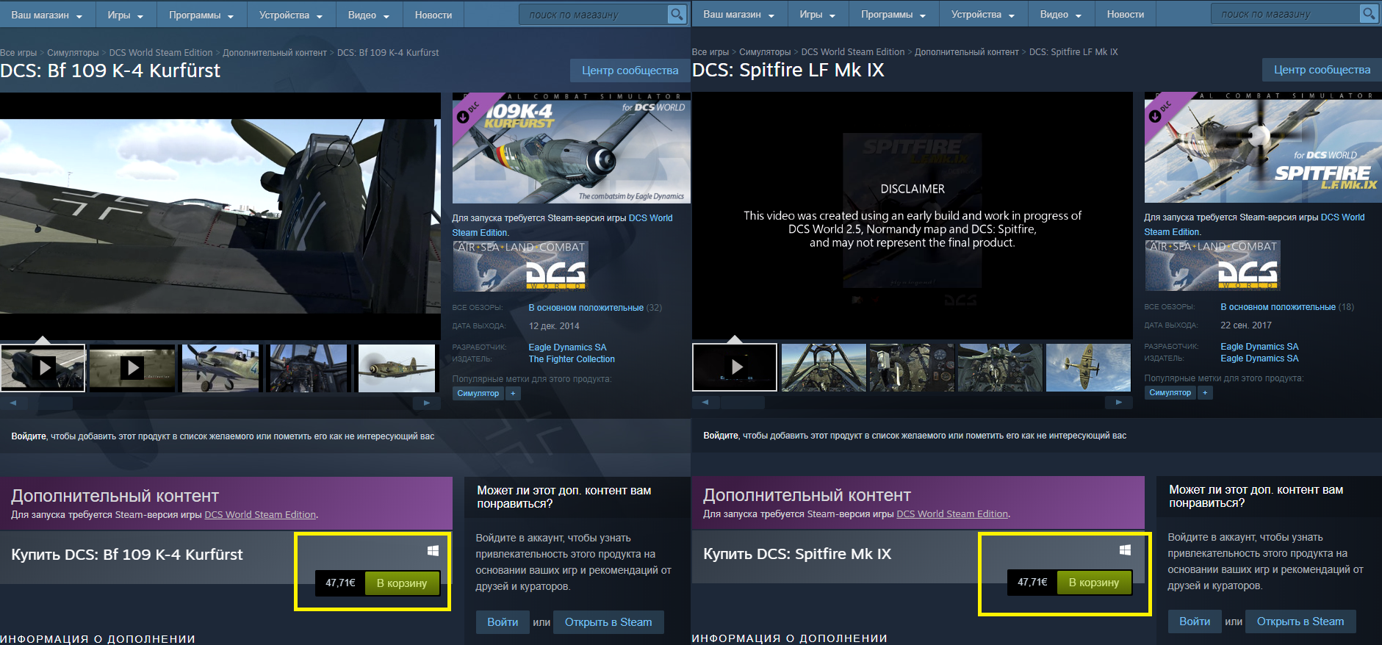This screenshot has width=1382, height=645.
Task: Select Bf 109 cockpit screenshot thumbnail
Action: click(307, 367)
